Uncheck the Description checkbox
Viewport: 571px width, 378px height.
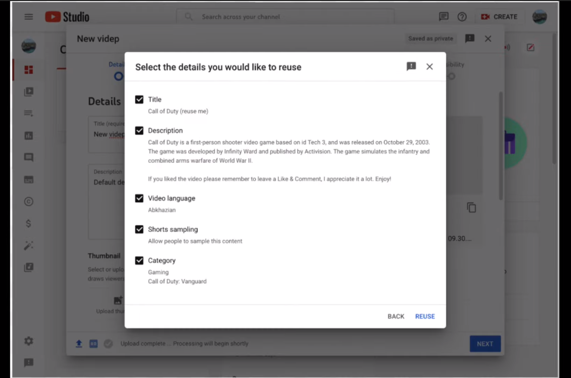tap(139, 130)
